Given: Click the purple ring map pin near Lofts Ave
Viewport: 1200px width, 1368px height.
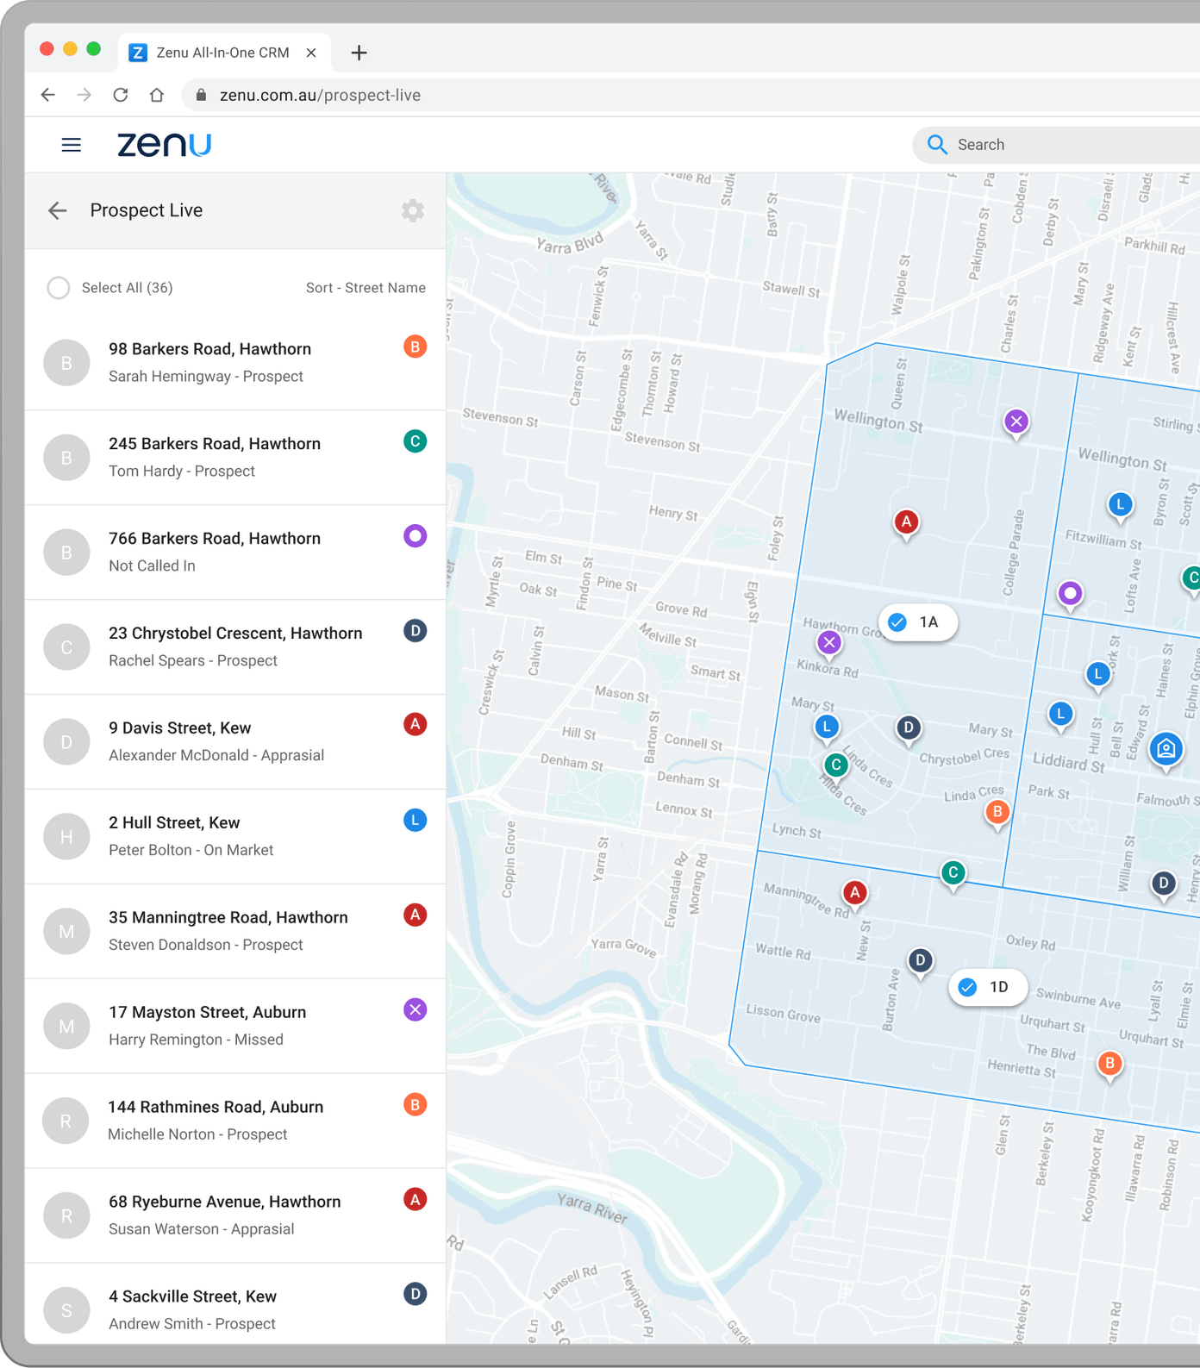Looking at the screenshot, I should click(x=1070, y=595).
